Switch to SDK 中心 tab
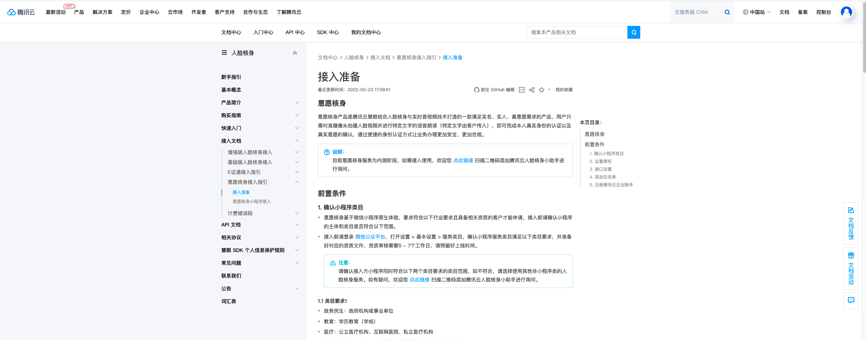The image size is (866, 340). [328, 32]
